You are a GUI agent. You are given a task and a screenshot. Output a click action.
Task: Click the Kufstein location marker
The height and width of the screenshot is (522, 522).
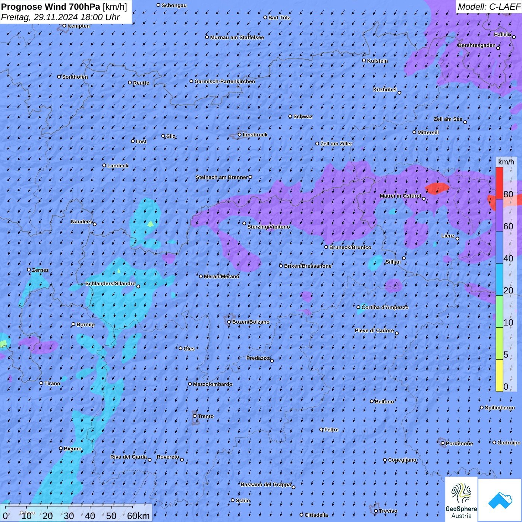[x=364, y=60]
